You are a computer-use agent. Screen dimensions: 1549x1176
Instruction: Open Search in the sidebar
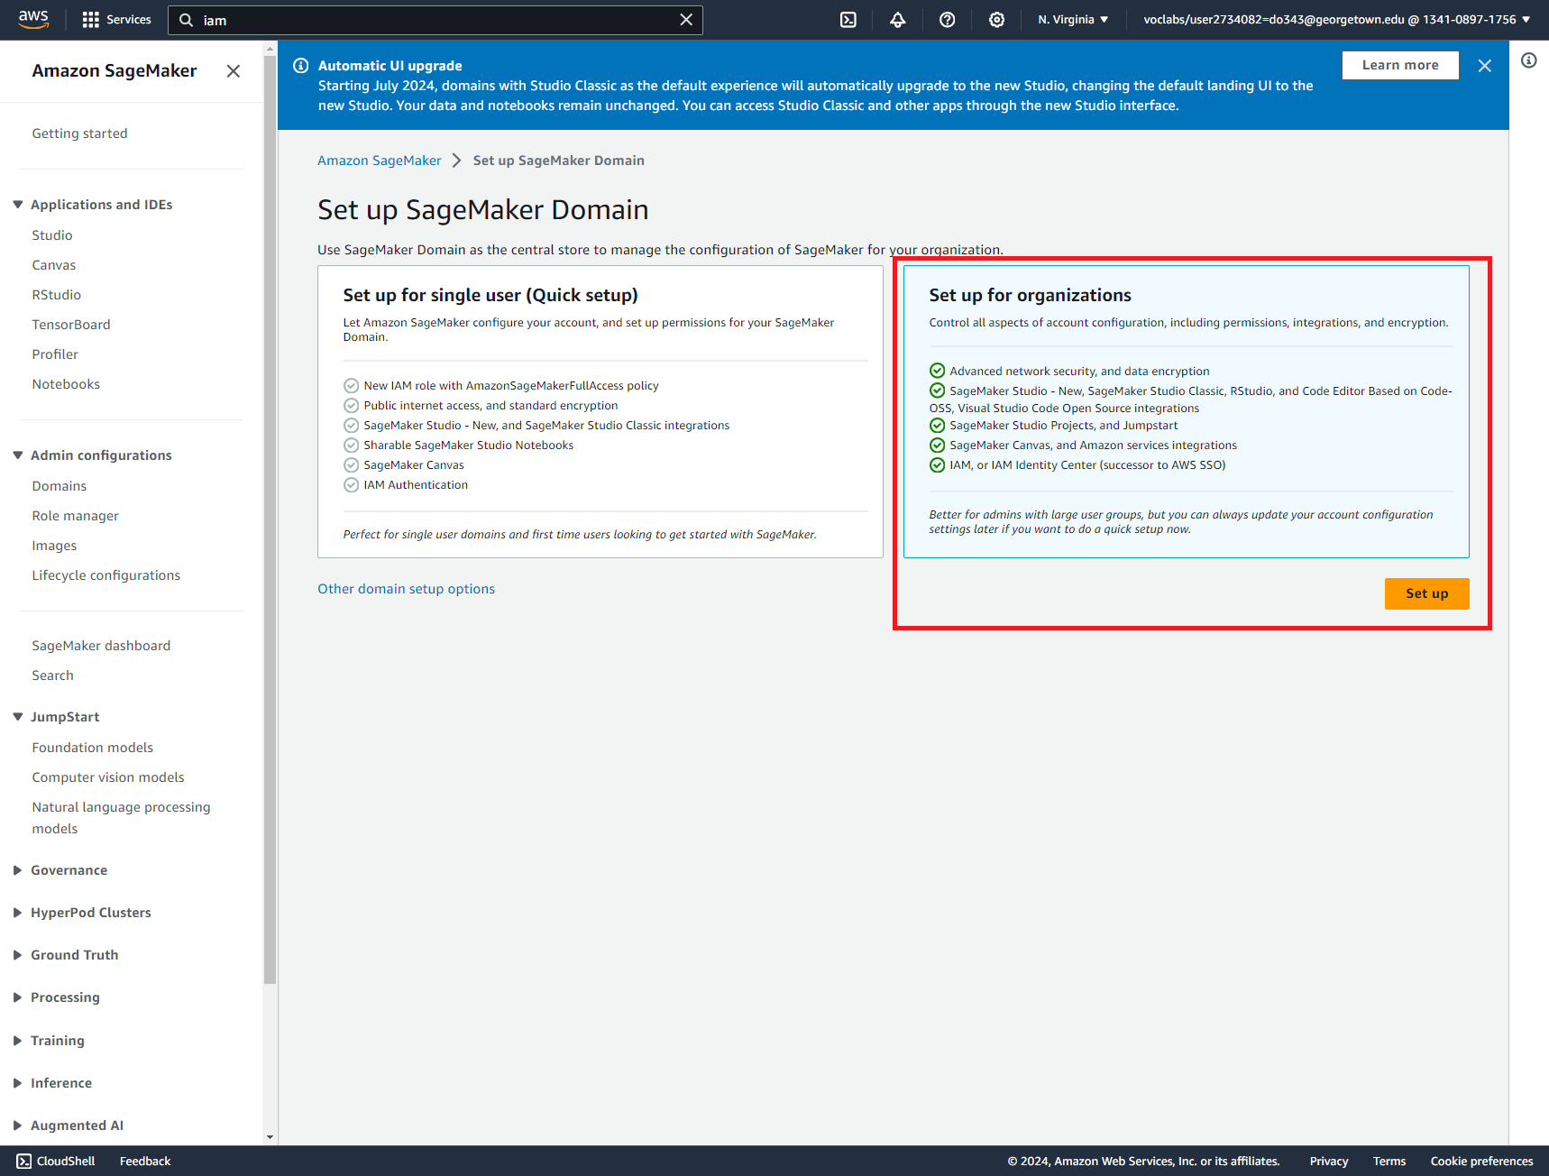[x=53, y=675]
